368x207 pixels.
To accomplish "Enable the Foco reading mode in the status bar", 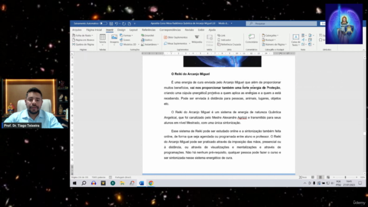I will click(303, 177).
